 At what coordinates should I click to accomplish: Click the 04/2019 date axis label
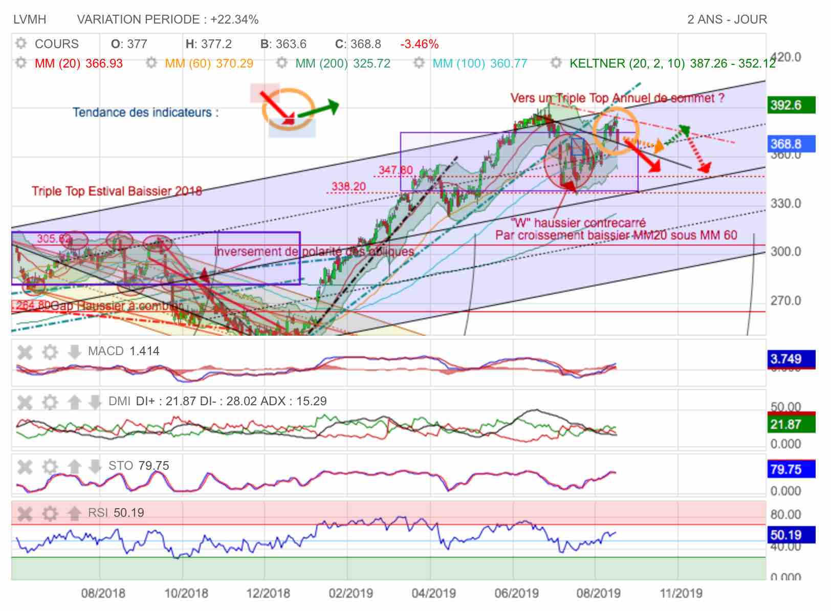[x=433, y=594]
